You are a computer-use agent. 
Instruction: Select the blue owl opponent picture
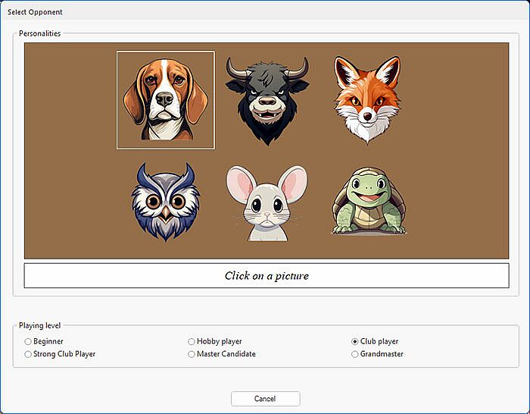[165, 202]
